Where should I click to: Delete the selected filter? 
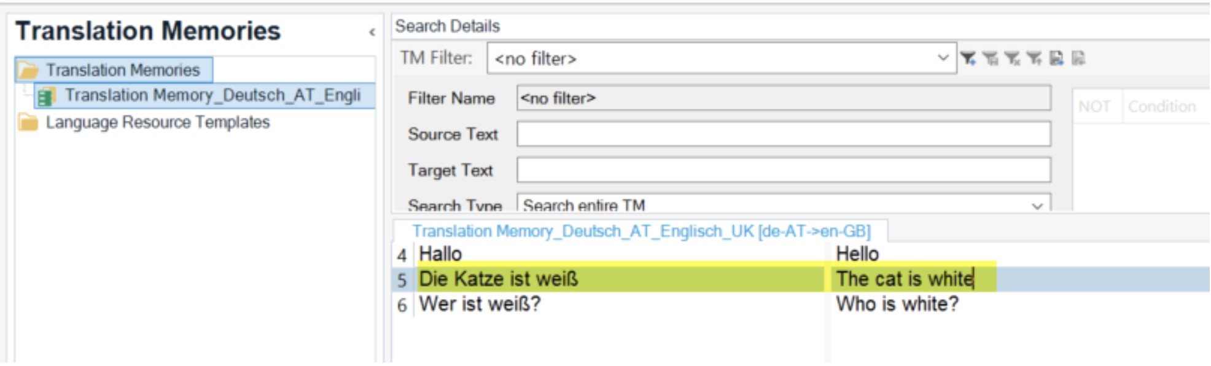click(x=1013, y=58)
